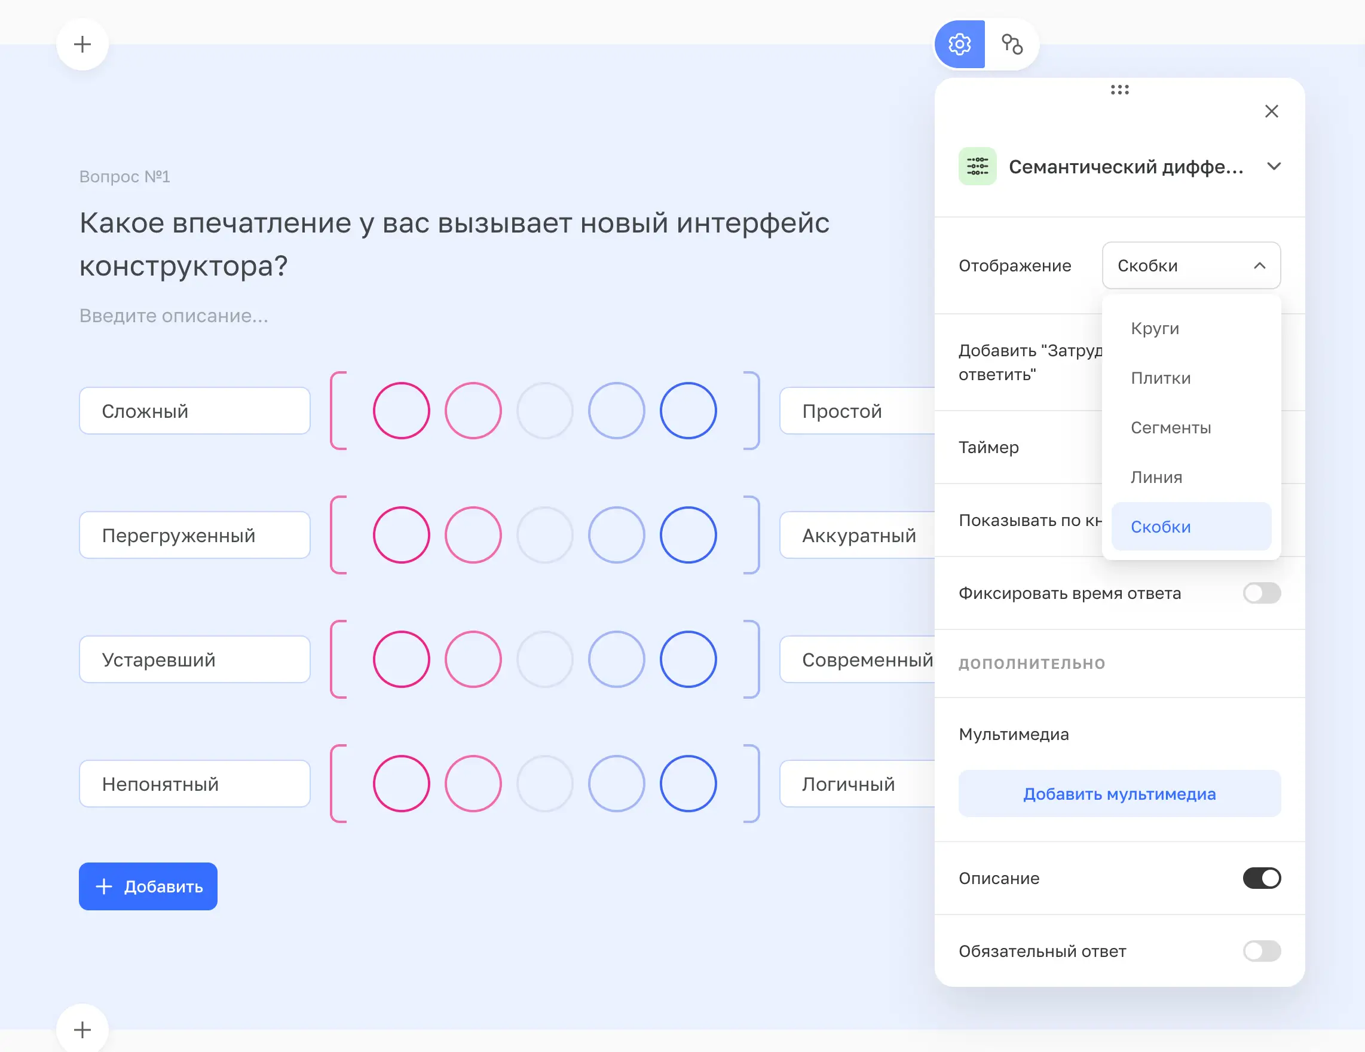
Task: Click the blue Добавить button
Action: coord(148,886)
